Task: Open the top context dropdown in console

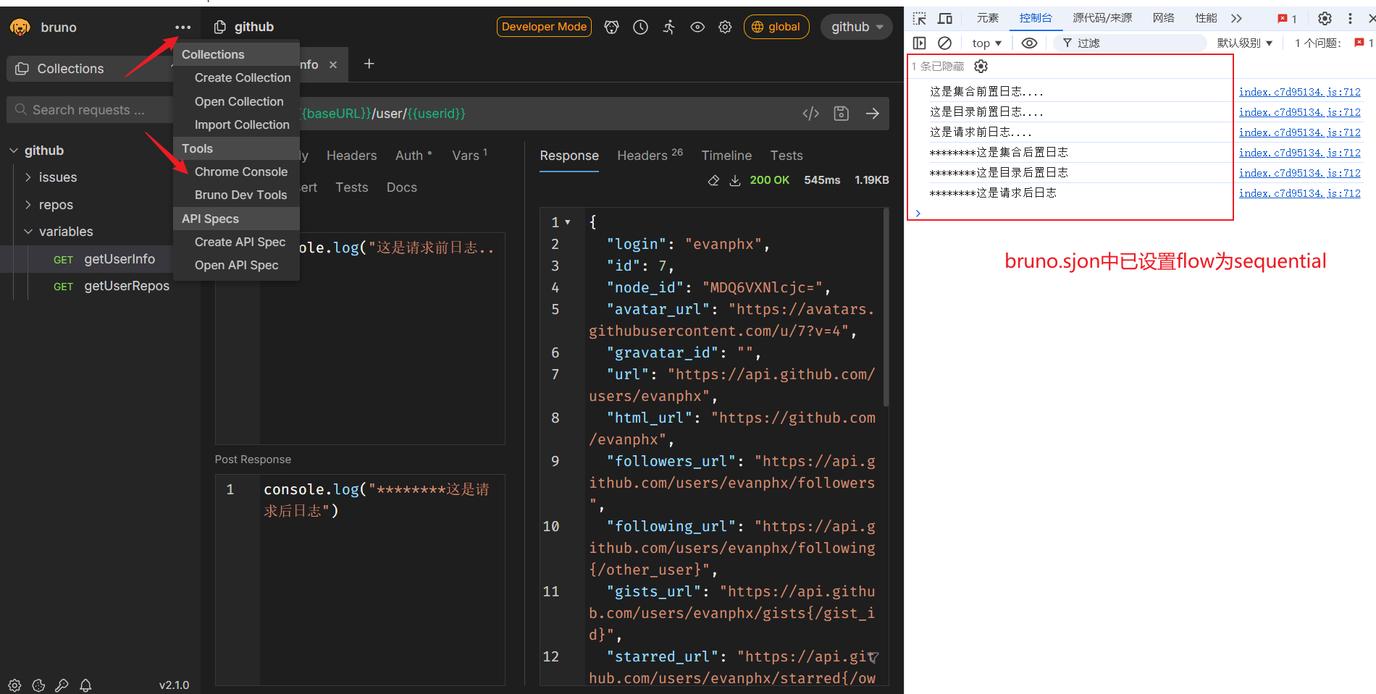Action: pos(986,43)
